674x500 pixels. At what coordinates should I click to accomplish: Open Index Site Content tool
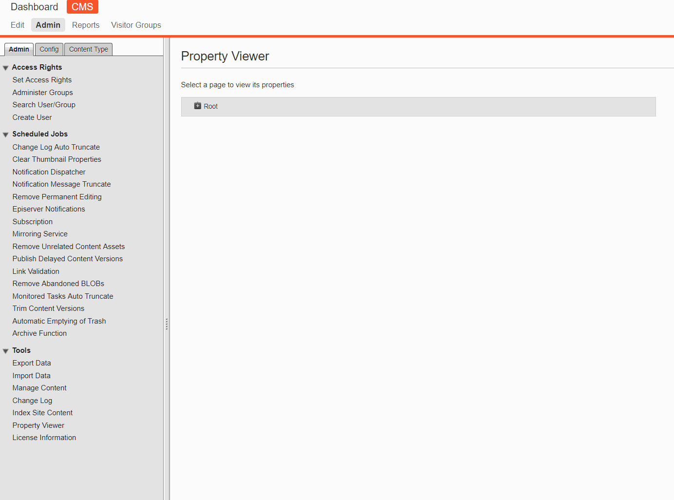(x=42, y=413)
